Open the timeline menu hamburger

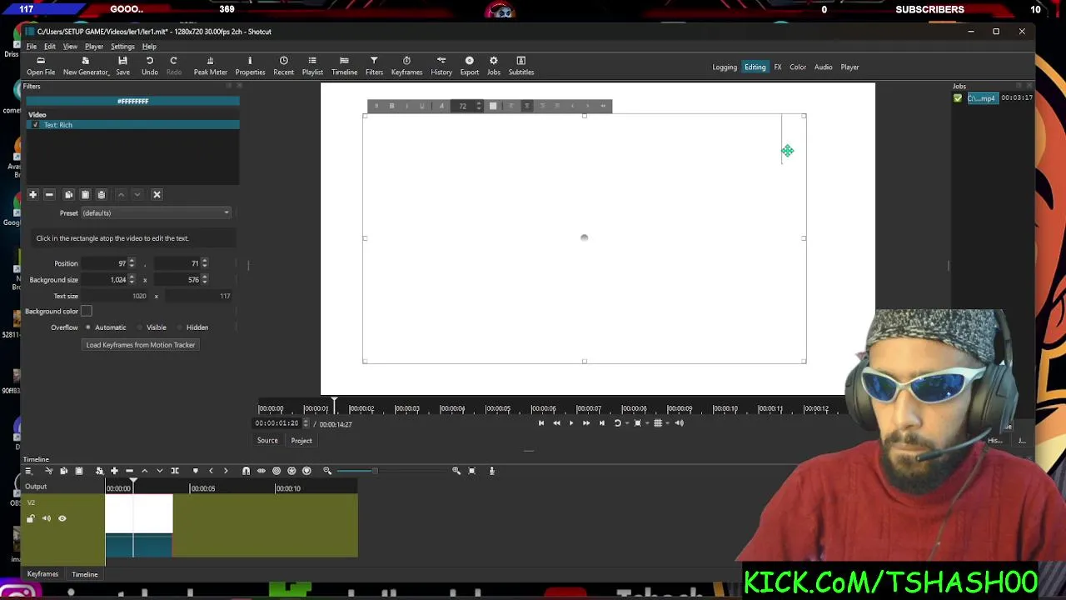tap(28, 471)
